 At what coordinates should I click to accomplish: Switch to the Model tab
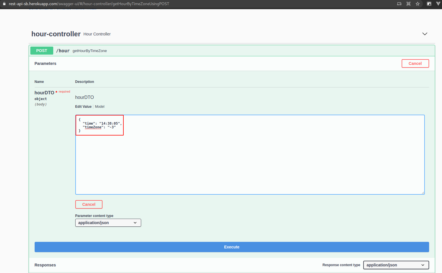[100, 107]
